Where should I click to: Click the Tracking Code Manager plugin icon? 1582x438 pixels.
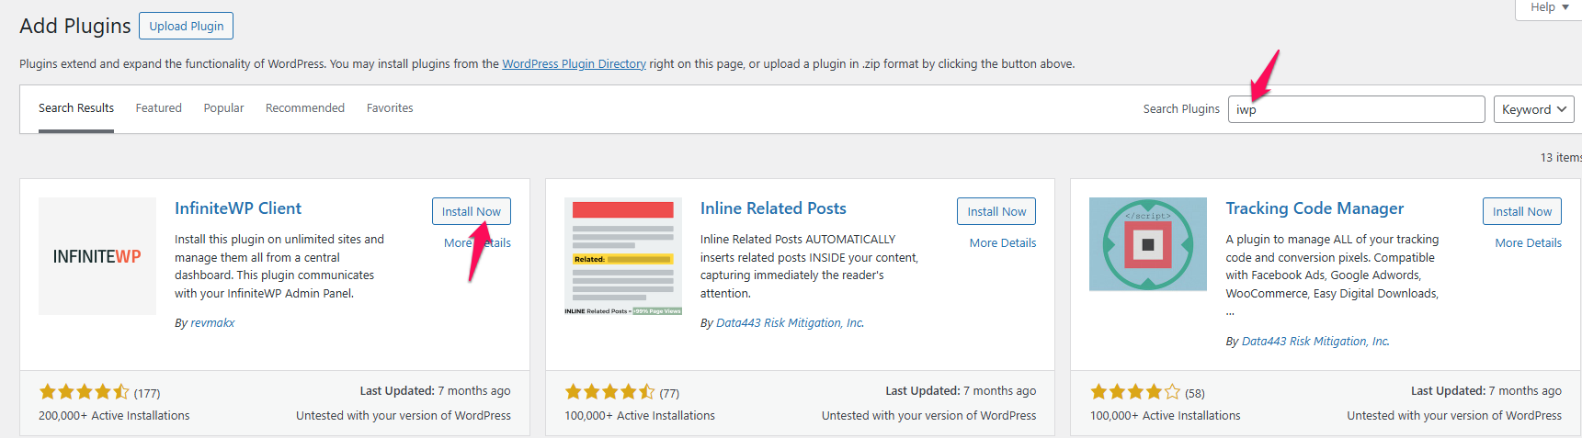pyautogui.click(x=1148, y=244)
